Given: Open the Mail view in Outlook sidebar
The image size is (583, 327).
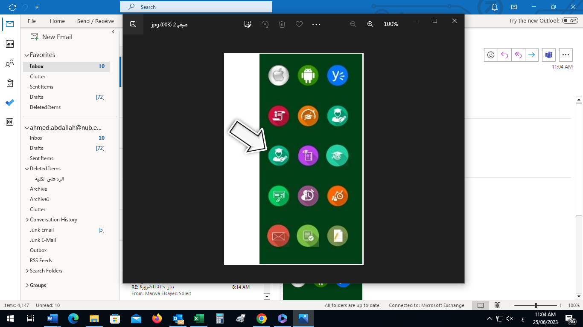Looking at the screenshot, I should click(x=9, y=24).
